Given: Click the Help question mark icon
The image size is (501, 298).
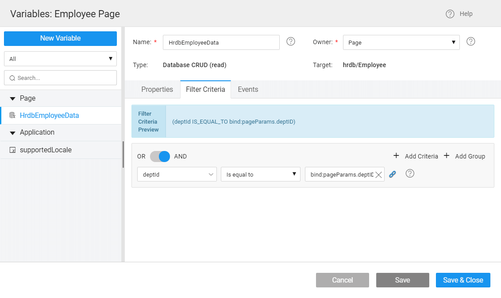Looking at the screenshot, I should [x=450, y=14].
